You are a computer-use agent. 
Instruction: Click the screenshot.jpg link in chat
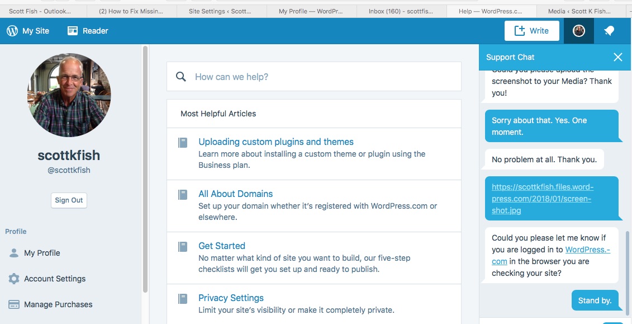[x=542, y=199]
